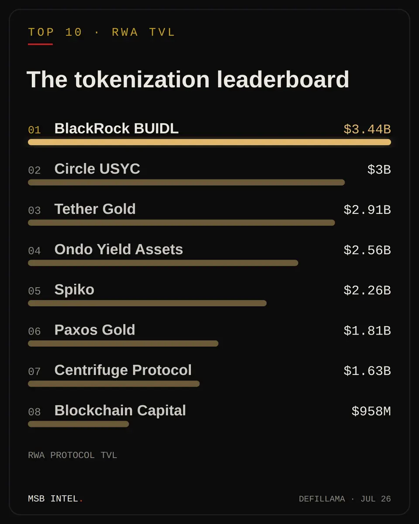Click the Circle USYC progress bar
The image size is (419, 524).
(186, 182)
